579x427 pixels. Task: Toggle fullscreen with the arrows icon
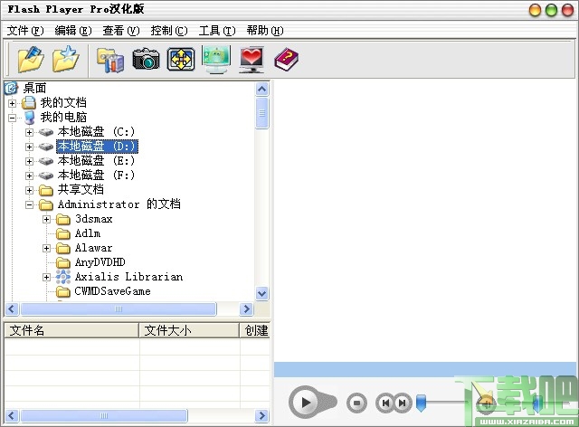tap(181, 59)
